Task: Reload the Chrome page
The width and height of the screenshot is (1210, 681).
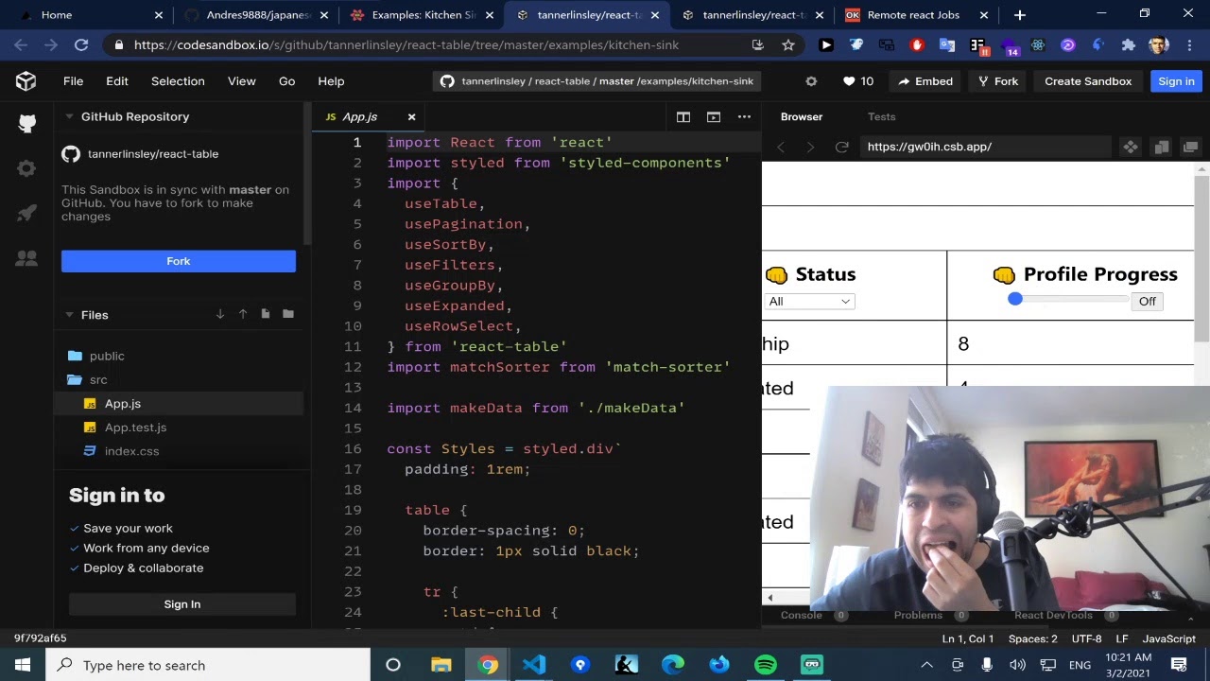Action: click(81, 44)
